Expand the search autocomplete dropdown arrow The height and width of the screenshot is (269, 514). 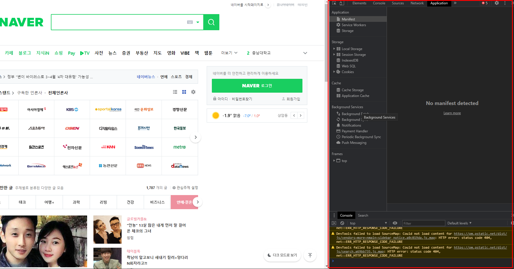[198, 22]
